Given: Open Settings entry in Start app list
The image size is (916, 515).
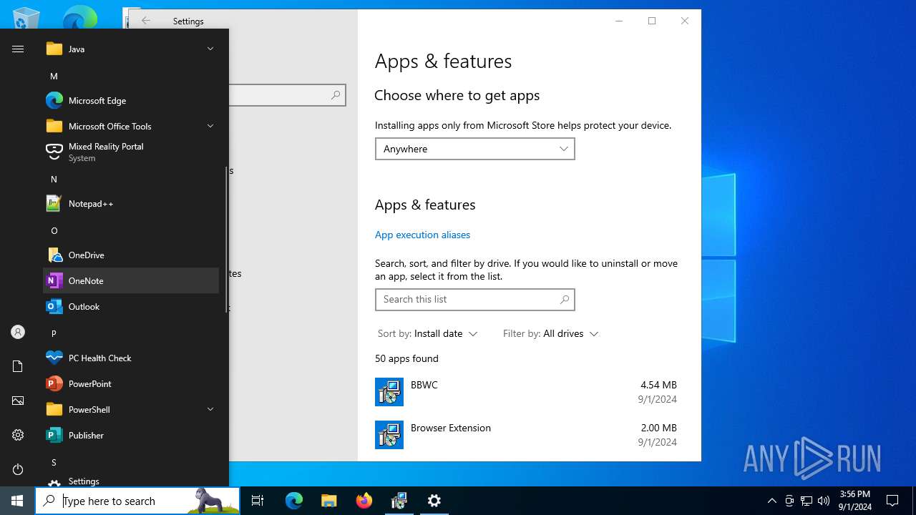Looking at the screenshot, I should [x=131, y=481].
